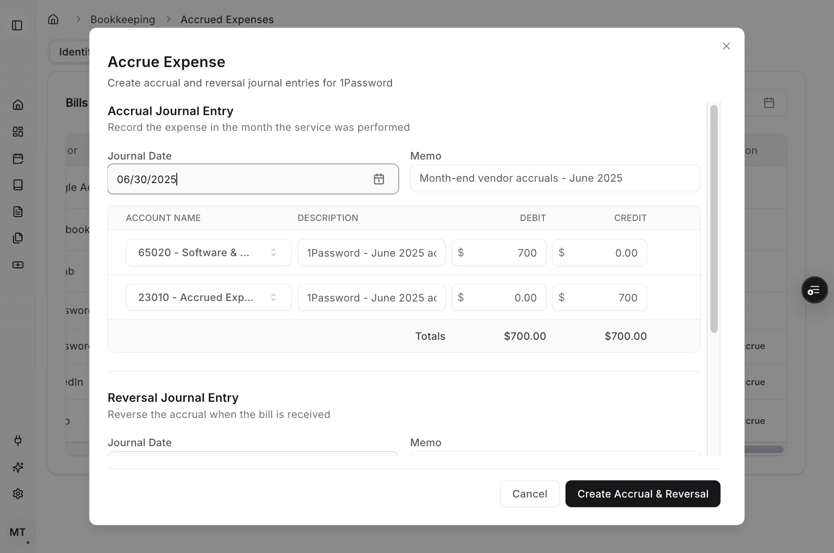The image size is (834, 553).
Task: Select the Documents copy icon in sidebar
Action: point(18,238)
